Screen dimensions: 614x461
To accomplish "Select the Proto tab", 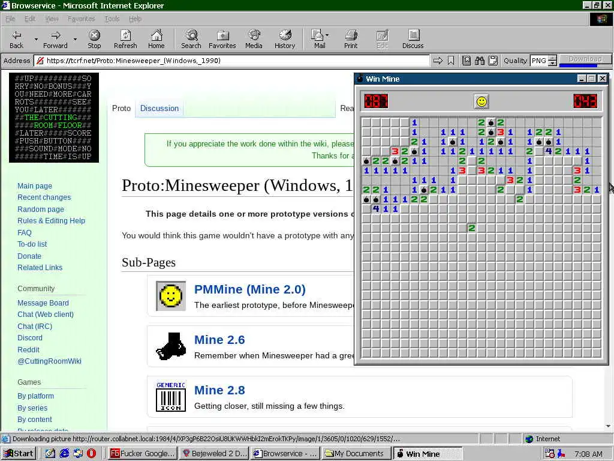I will pos(121,108).
